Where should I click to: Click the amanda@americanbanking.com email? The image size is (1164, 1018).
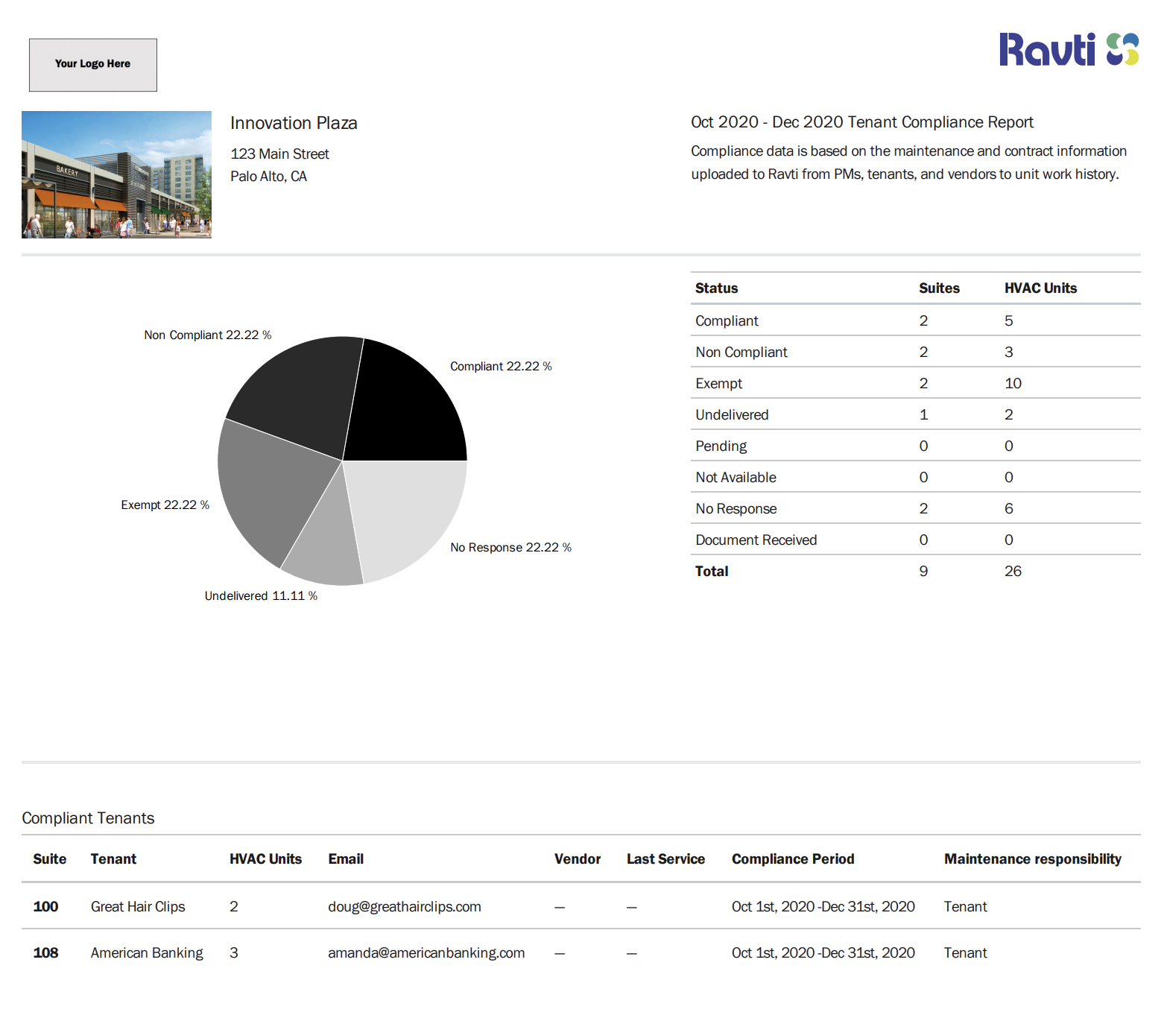point(426,952)
